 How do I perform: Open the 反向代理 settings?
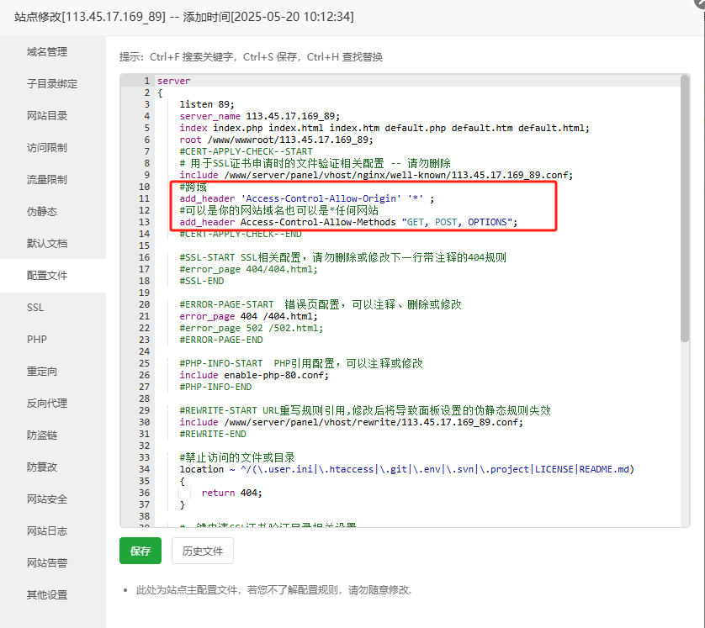(45, 403)
